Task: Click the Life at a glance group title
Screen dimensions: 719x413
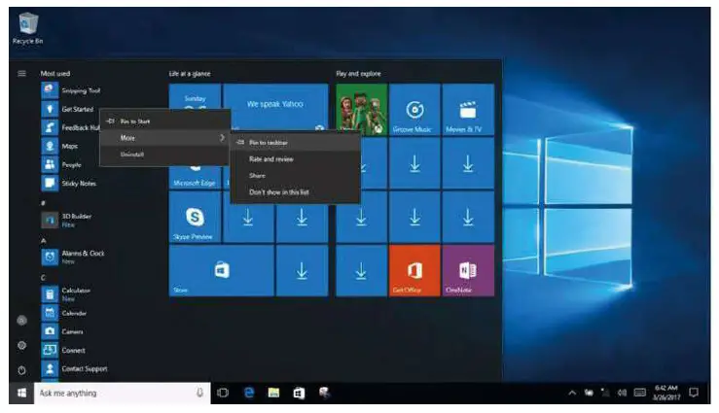Action: coord(190,73)
